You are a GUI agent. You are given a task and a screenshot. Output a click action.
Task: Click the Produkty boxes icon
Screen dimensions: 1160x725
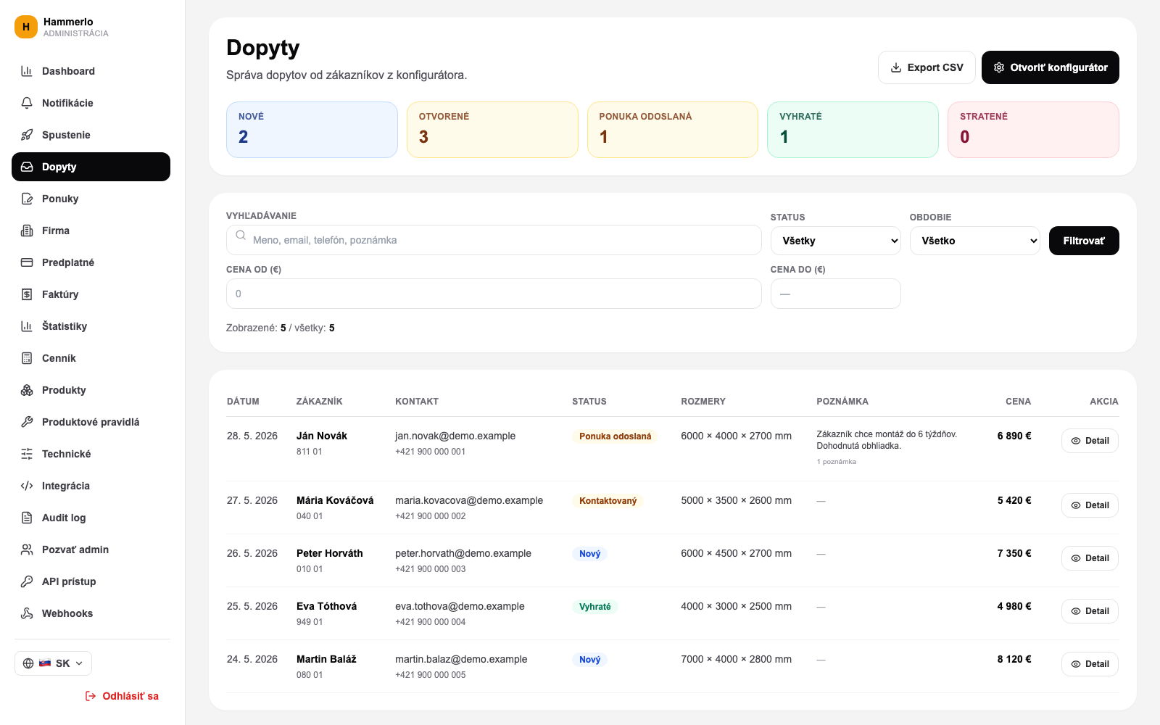click(27, 390)
